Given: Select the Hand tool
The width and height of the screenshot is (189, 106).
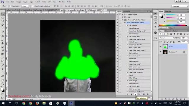Looking at the screenshot, I should tap(3, 80).
